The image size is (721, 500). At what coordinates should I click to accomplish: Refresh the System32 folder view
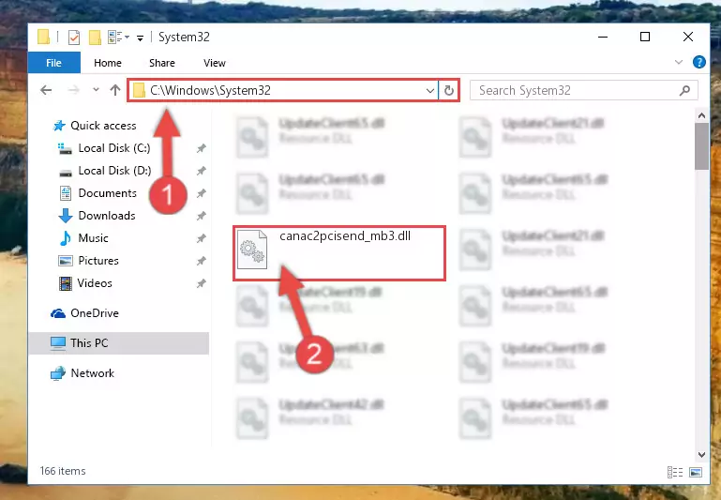click(449, 91)
